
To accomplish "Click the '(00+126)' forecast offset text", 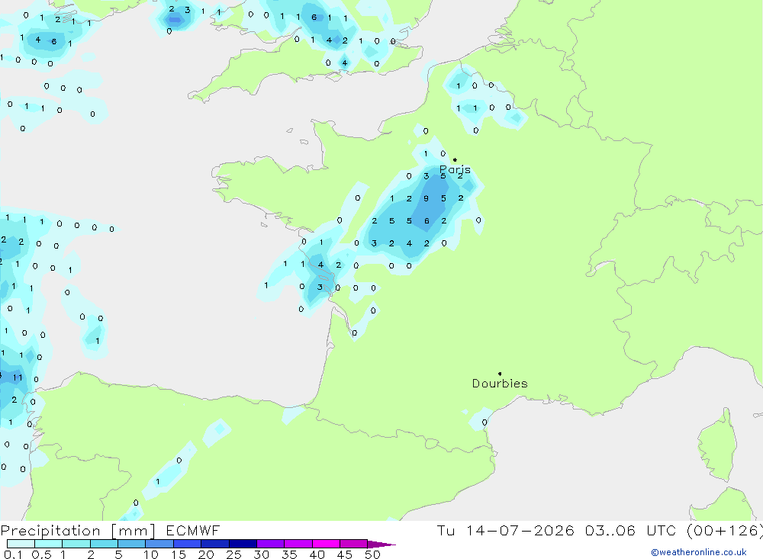I will (725, 531).
